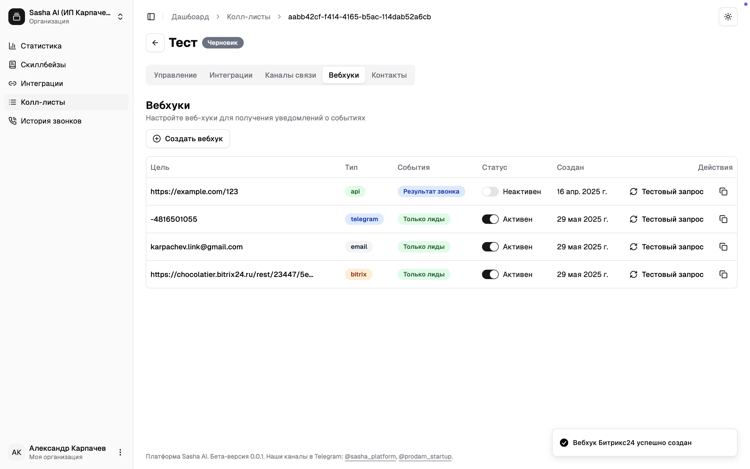Image resolution: width=750 pixels, height=469 pixels.
Task: Disable the telegram webhook toggle
Action: [490, 219]
